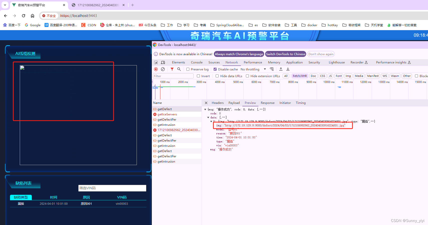Open the SpringCloudAliba bookmarks folder
The height and width of the screenshot is (225, 428).
(x=227, y=25)
